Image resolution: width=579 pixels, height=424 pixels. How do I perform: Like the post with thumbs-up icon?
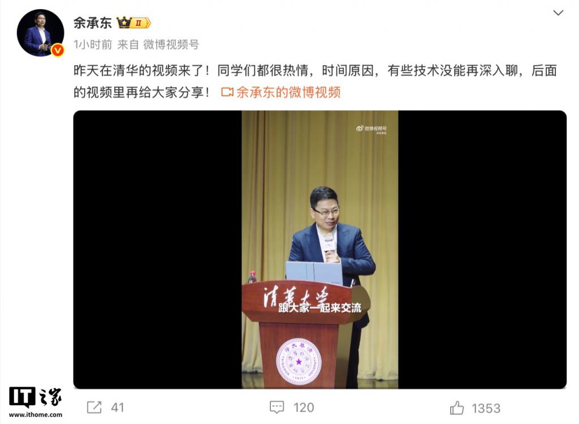coord(457,408)
